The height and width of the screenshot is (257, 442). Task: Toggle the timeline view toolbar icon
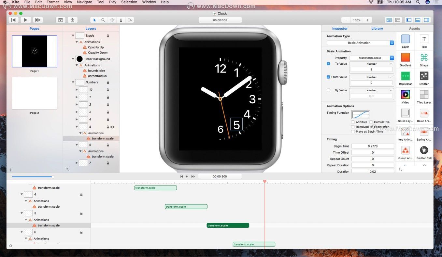(x=389, y=20)
